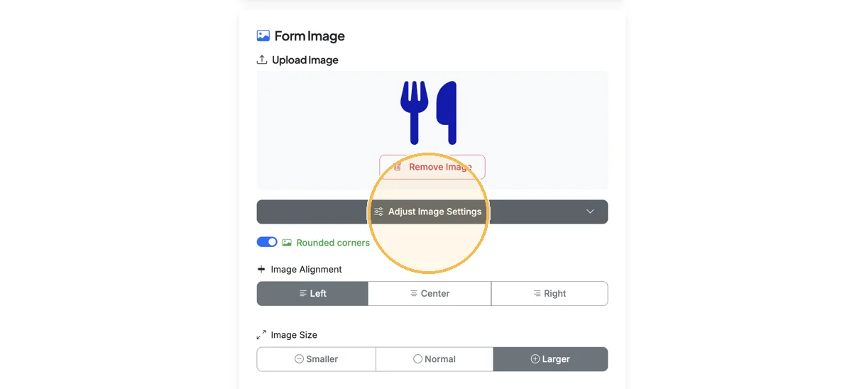Toggle the Rounded corners switch off
This screenshot has height=389, width=852.
pyautogui.click(x=267, y=242)
